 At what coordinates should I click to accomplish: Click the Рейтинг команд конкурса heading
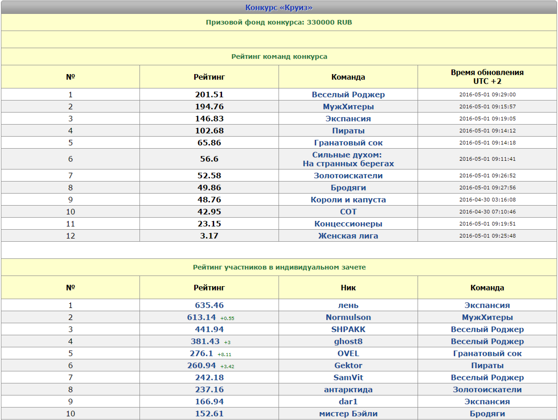click(279, 56)
